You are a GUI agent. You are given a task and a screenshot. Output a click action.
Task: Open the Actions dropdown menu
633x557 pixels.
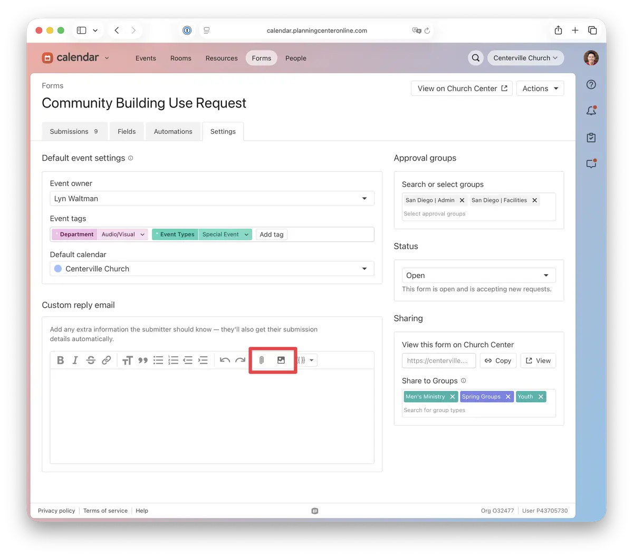coord(540,89)
